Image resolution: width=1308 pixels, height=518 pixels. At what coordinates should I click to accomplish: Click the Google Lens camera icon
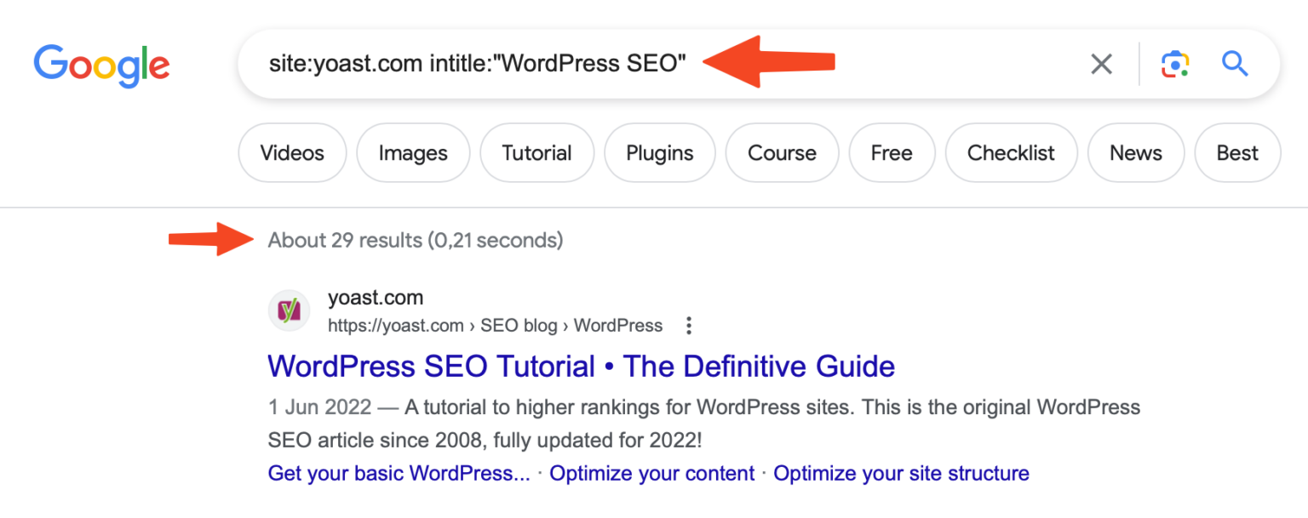pyautogui.click(x=1175, y=64)
